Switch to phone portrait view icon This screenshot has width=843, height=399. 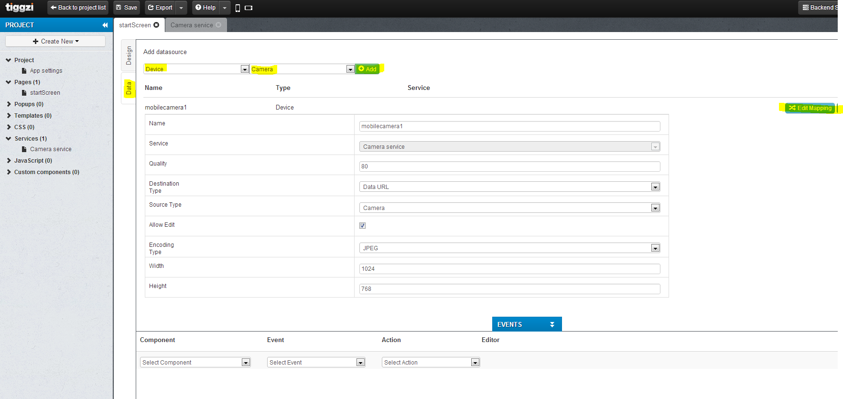pyautogui.click(x=238, y=8)
